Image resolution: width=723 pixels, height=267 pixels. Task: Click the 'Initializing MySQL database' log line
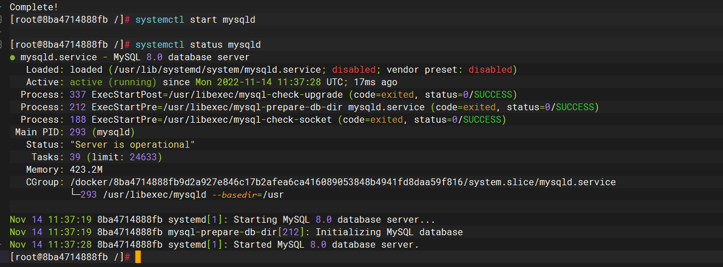[389, 232]
